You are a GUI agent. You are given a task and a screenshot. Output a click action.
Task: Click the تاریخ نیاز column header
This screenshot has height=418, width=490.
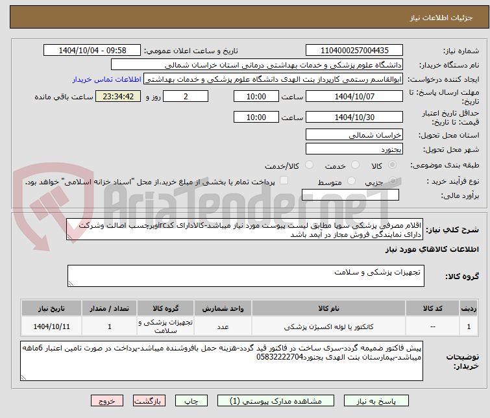pos(51,308)
